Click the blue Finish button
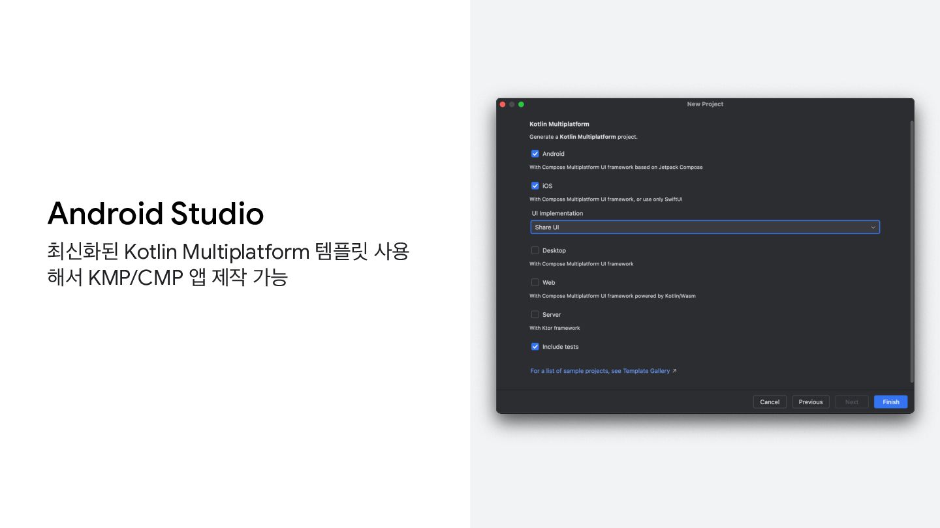This screenshot has width=940, height=528. click(891, 402)
